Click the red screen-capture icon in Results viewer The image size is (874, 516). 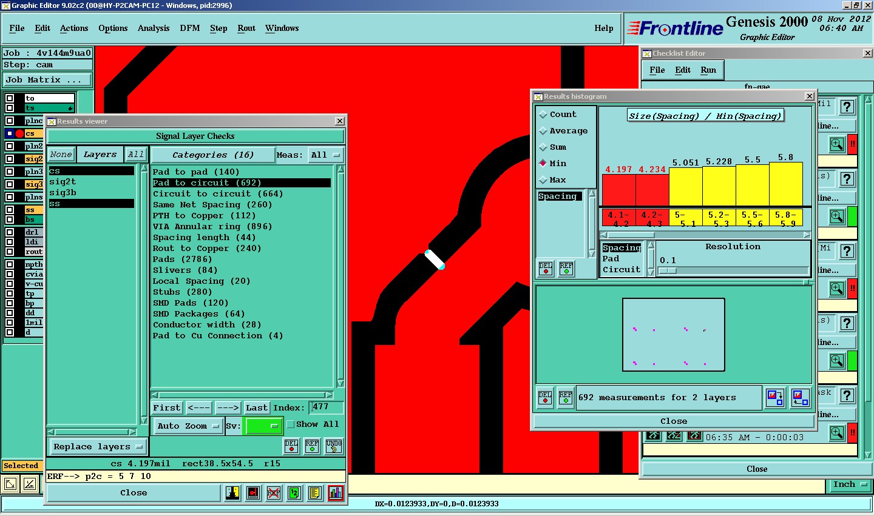[x=253, y=493]
